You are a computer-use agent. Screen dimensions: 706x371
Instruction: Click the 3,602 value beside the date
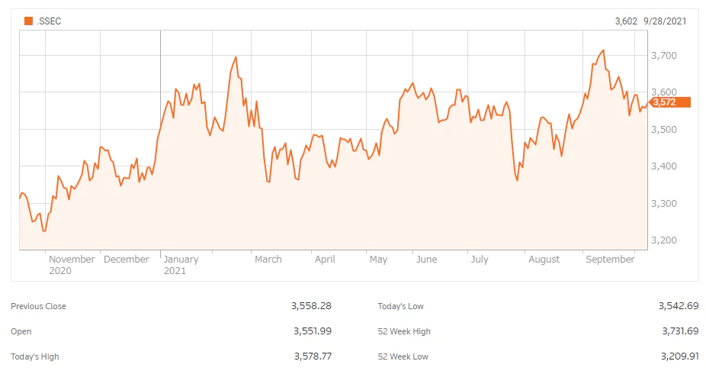click(x=626, y=21)
